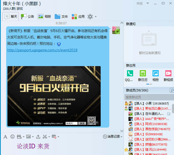This screenshot has width=174, height=155.
Task: Click the blue shield link-check icon
Action: coord(59,44)
